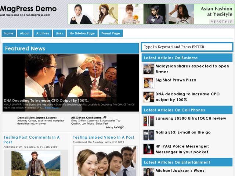Screen dimensions: 235x176
Task: Open the No Sidebar Page item
Action: click(x=82, y=33)
